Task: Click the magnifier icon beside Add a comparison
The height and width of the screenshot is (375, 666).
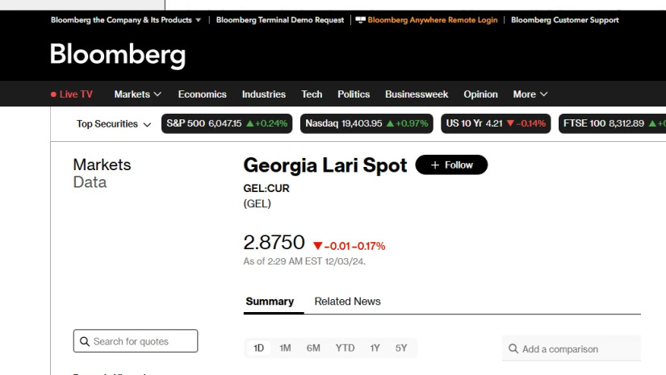Action: point(513,349)
